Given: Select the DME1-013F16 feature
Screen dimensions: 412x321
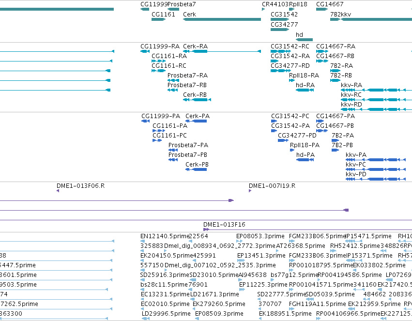Looking at the screenshot, I should (x=308, y=229).
